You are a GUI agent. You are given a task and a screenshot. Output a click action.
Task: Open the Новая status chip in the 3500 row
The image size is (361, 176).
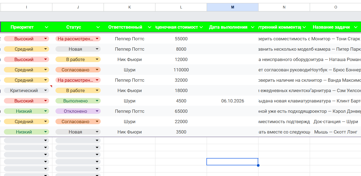pos(78,132)
